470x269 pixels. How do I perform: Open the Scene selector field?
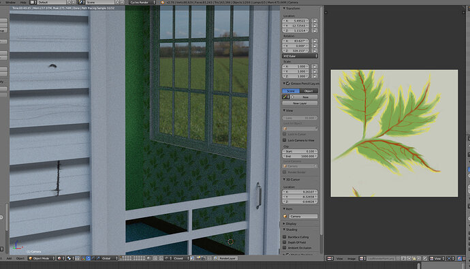point(100,2)
